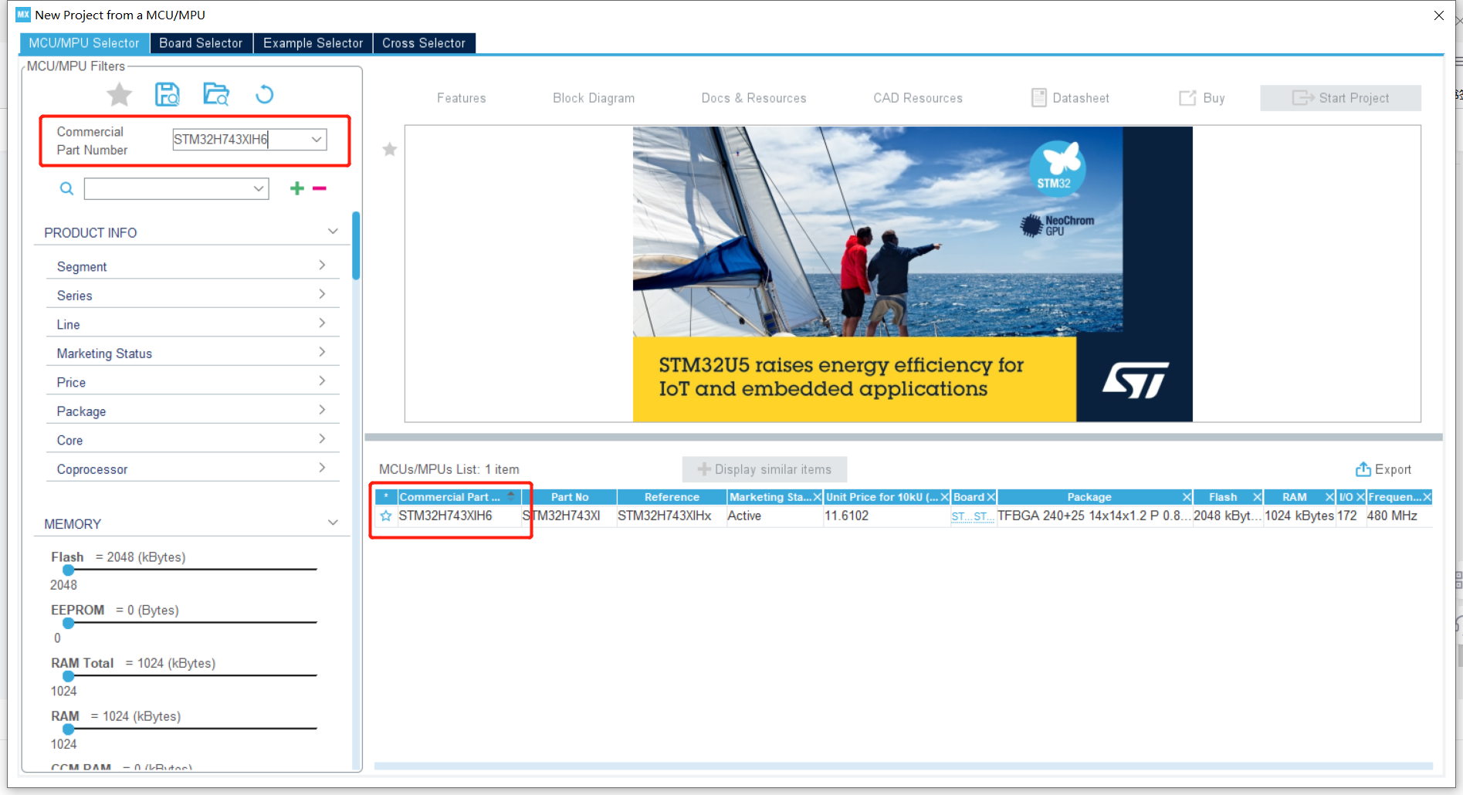Switch to MCU/MPU Selector tab

click(x=84, y=43)
